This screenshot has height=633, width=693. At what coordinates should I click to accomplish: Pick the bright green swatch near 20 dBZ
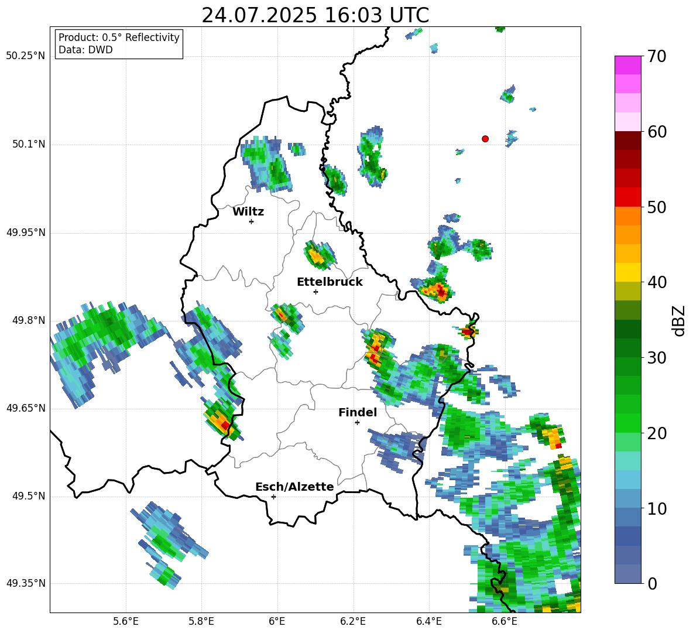pos(627,423)
